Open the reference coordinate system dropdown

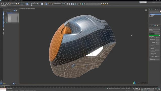[34, 4]
